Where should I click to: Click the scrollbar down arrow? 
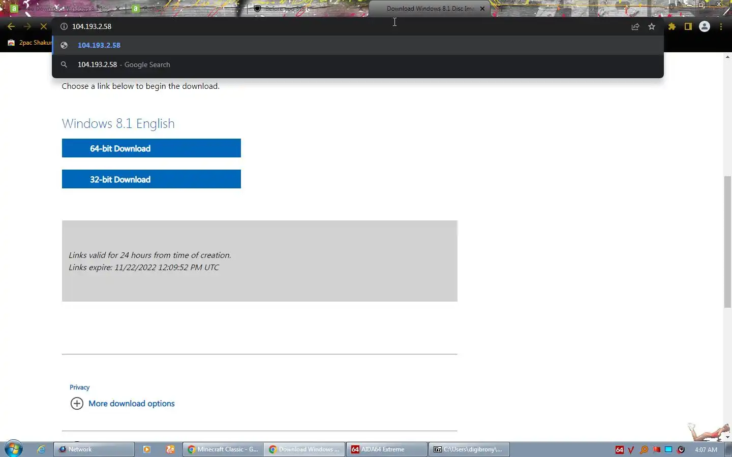point(727,437)
